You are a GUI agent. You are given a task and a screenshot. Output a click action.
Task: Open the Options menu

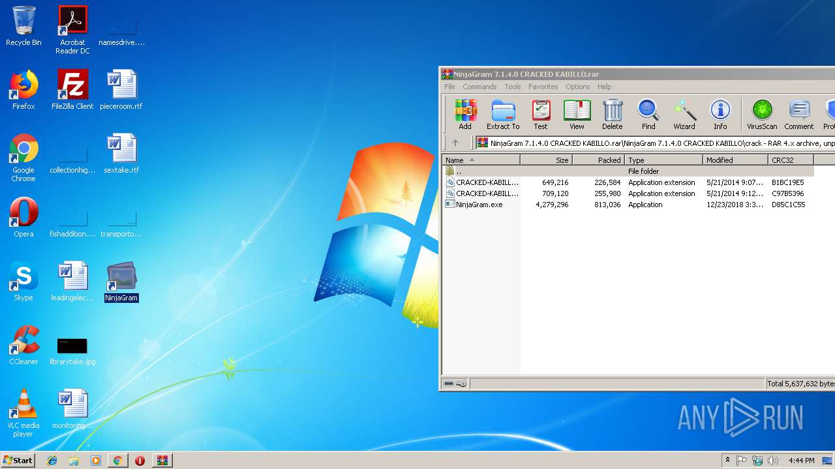pos(578,87)
